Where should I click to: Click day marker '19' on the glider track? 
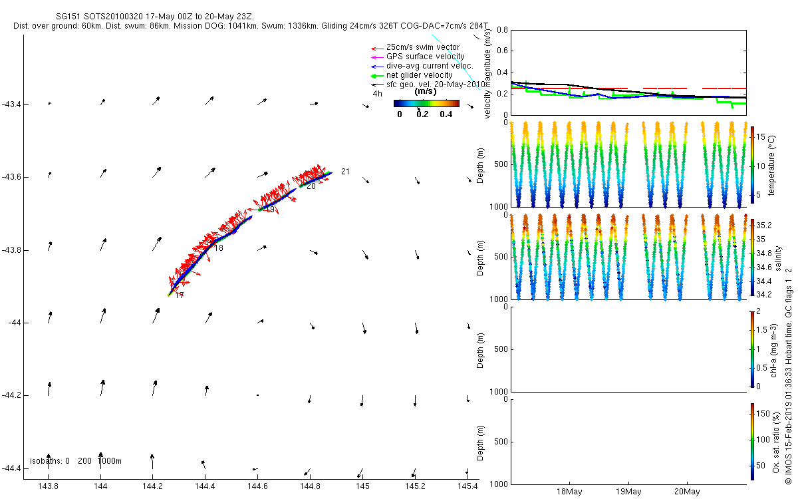pos(271,210)
